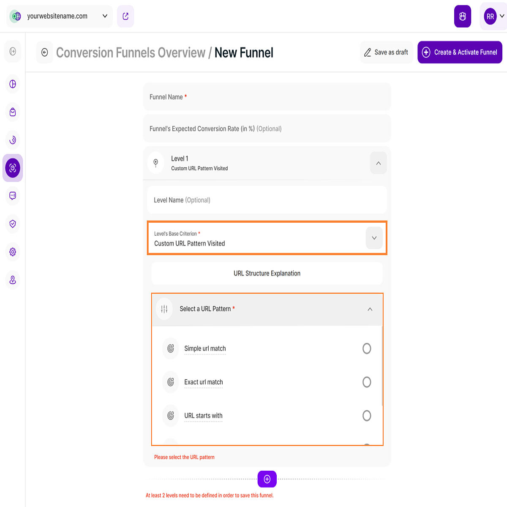Image resolution: width=507 pixels, height=507 pixels.
Task: Select the URL starts with radio button
Action: point(367,416)
